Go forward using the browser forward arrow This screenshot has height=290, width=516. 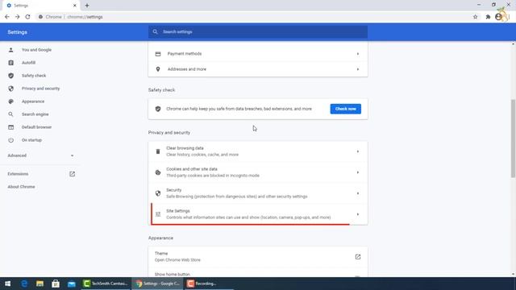click(x=17, y=17)
